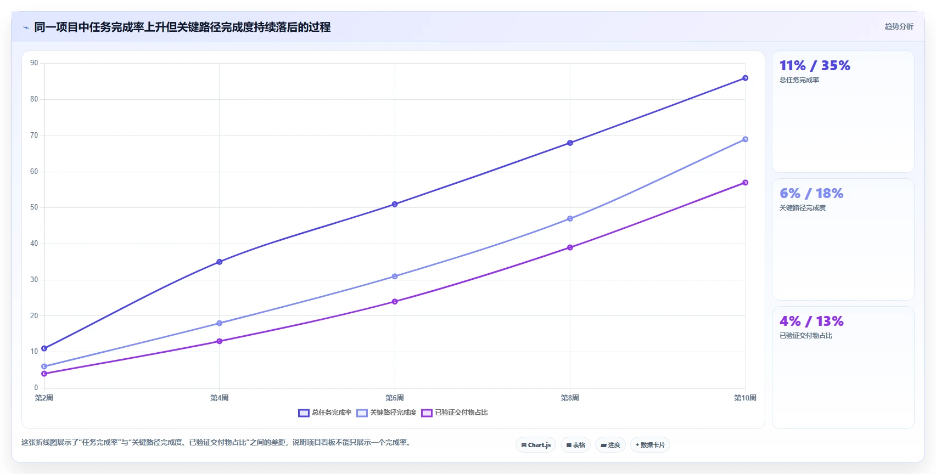Click the 第10周 x-axis label
This screenshot has height=474, width=936.
(745, 398)
